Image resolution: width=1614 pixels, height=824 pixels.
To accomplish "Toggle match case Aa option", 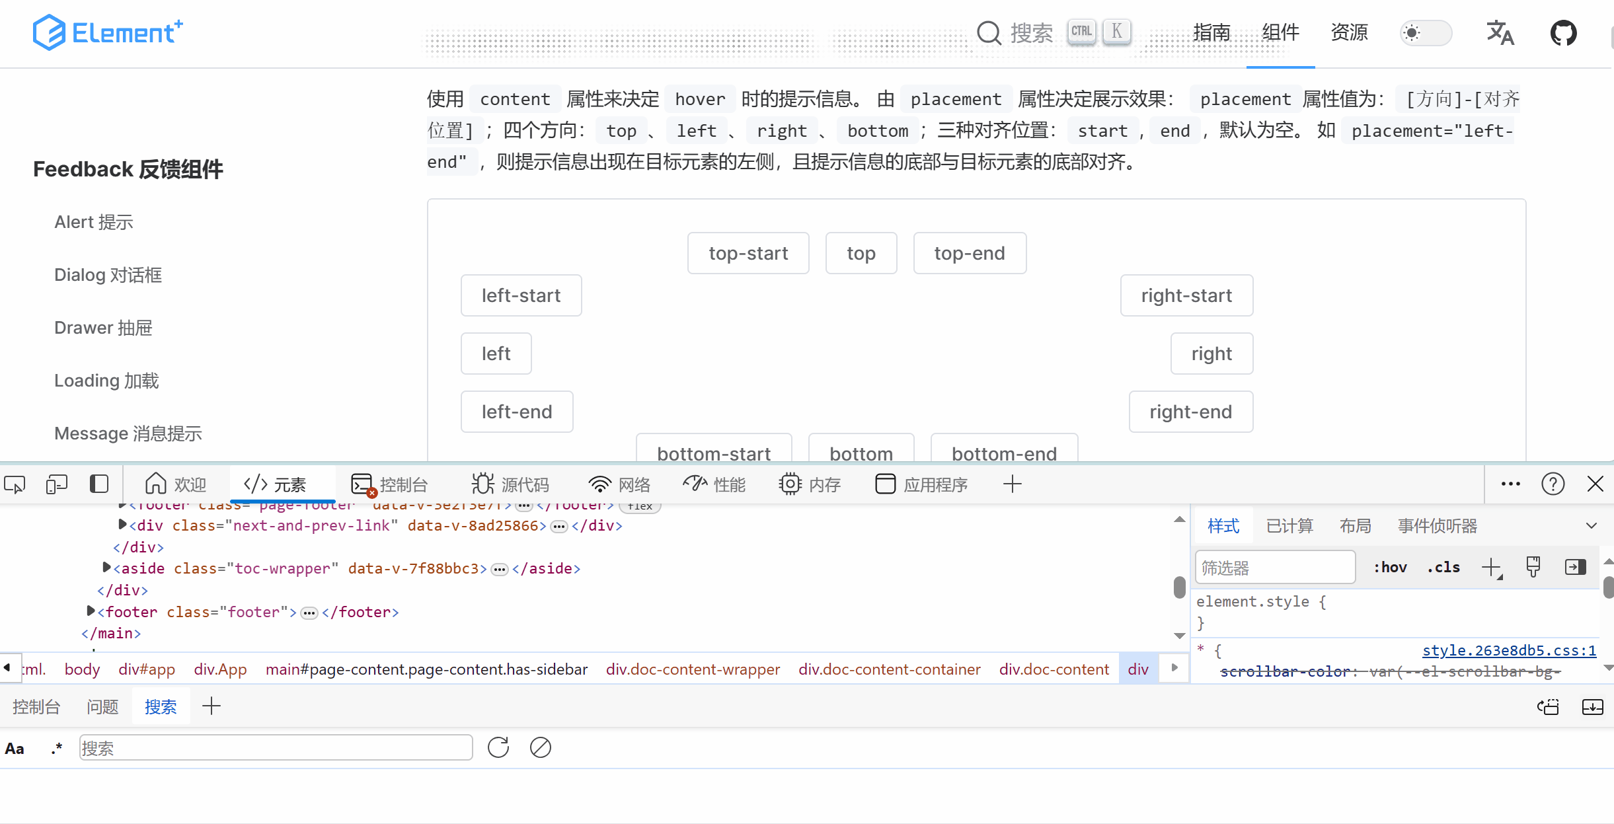I will pyautogui.click(x=15, y=749).
